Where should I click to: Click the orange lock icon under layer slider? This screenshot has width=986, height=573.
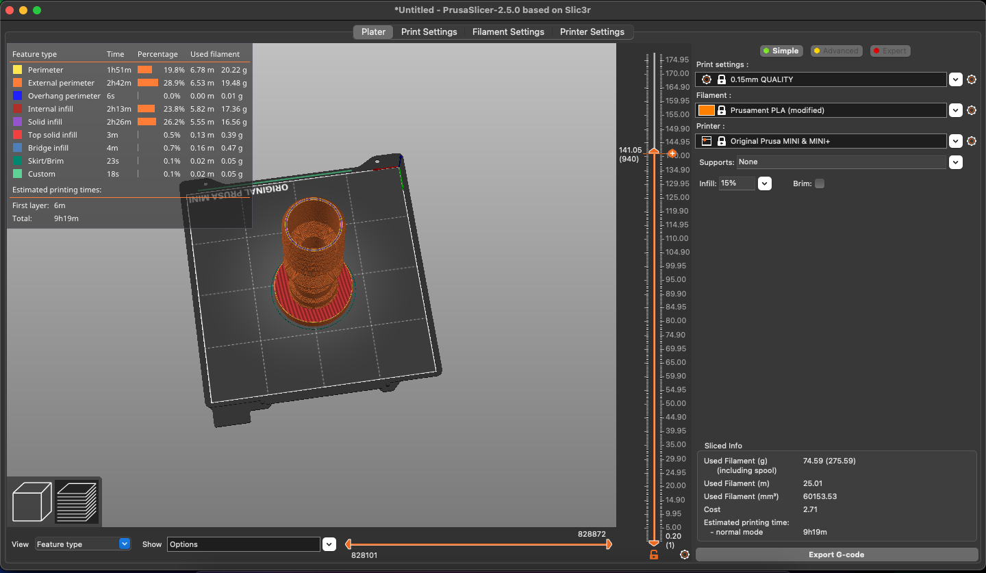pos(653,555)
